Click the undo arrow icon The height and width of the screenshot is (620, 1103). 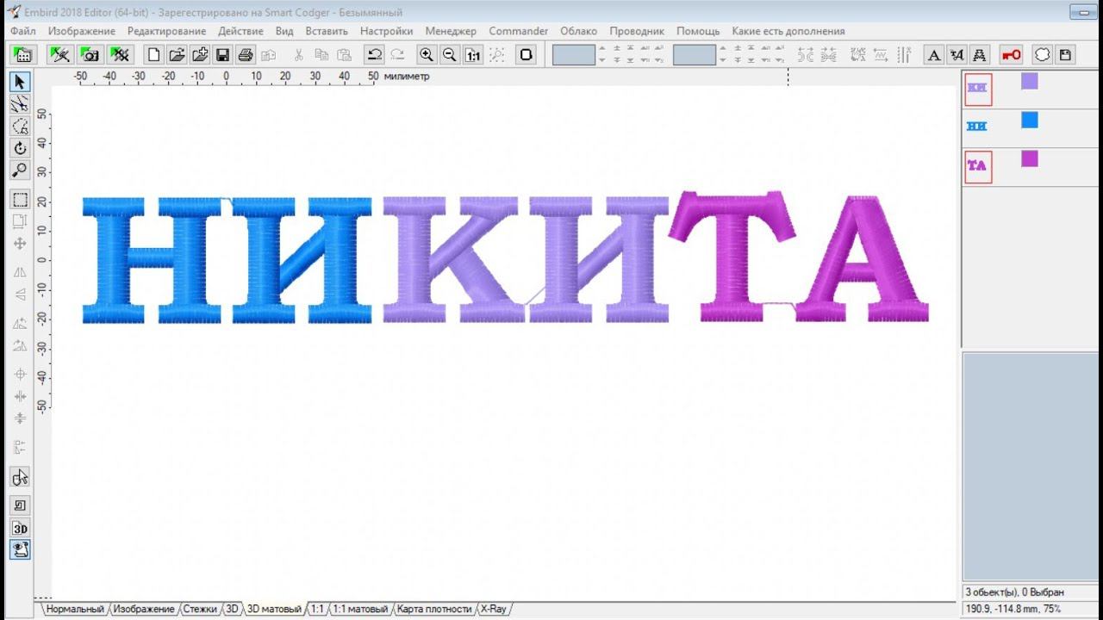coord(374,55)
